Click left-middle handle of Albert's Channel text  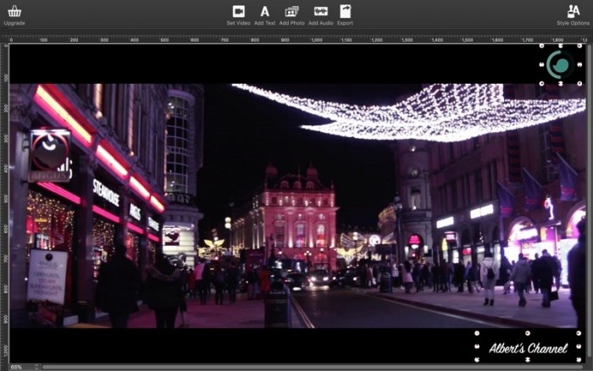coord(476,347)
